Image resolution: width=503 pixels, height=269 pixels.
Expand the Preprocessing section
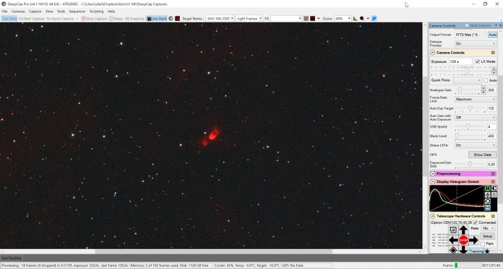(433, 173)
